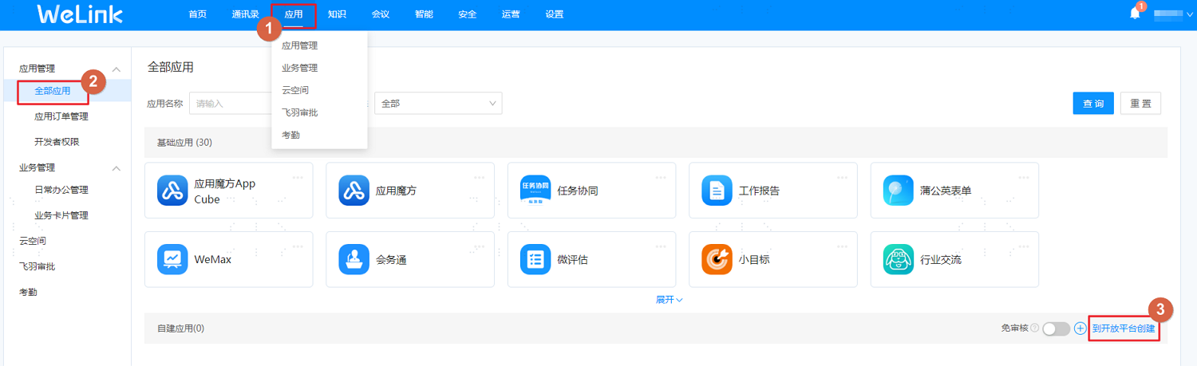The width and height of the screenshot is (1197, 366).
Task: Open the 全部 filter dropdown
Action: pyautogui.click(x=438, y=104)
